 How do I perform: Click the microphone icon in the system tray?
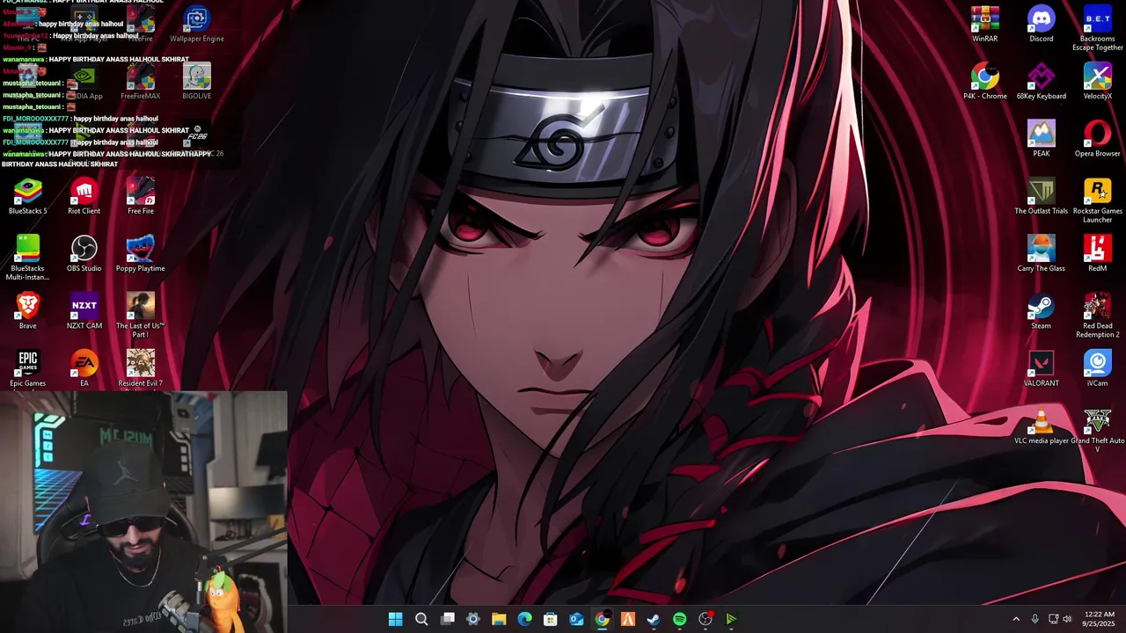(x=1035, y=619)
